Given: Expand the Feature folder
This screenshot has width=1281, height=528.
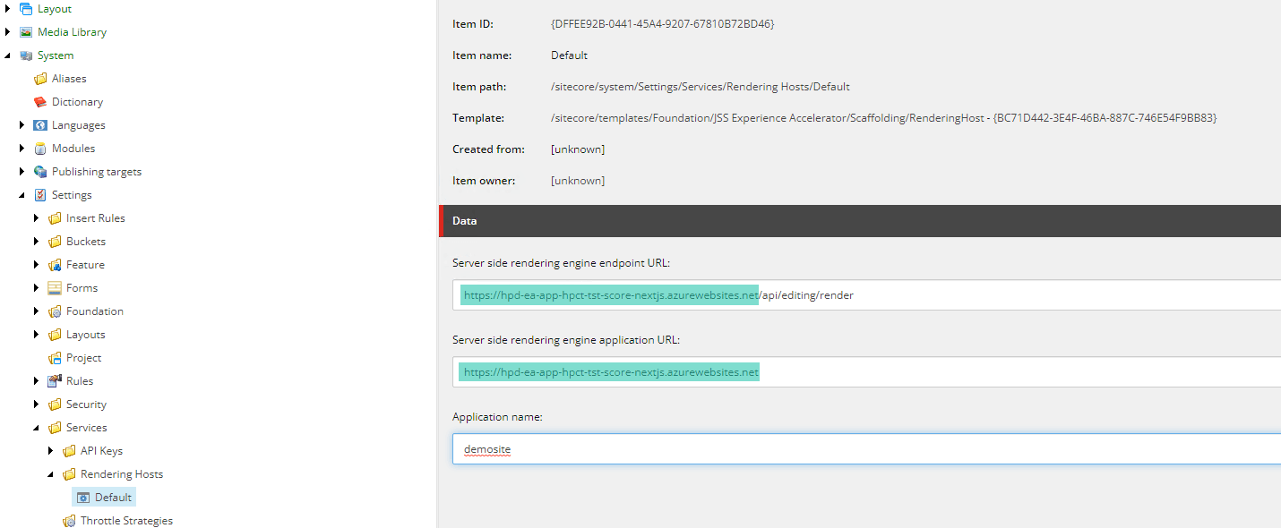Looking at the screenshot, I should click(x=35, y=264).
